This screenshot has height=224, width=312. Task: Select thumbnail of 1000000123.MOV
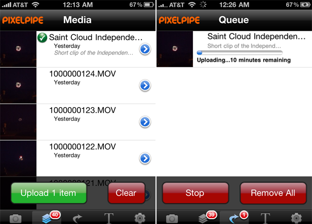(x=18, y=122)
